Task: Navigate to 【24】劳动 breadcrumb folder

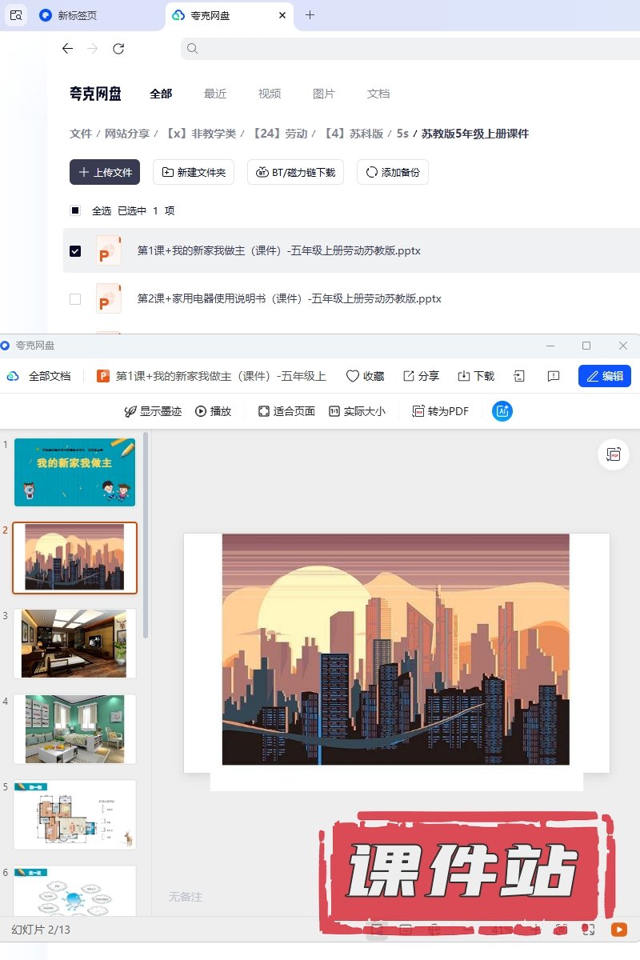Action: click(280, 134)
